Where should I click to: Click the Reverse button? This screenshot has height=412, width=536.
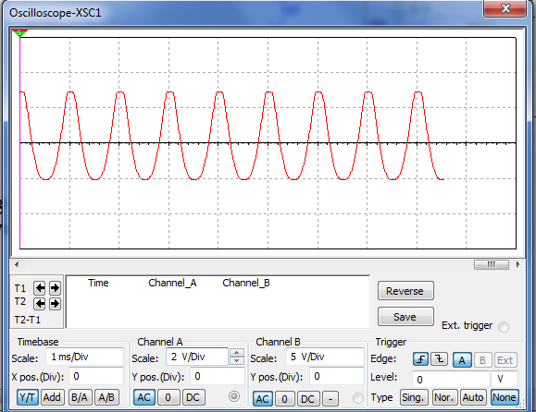coord(405,291)
